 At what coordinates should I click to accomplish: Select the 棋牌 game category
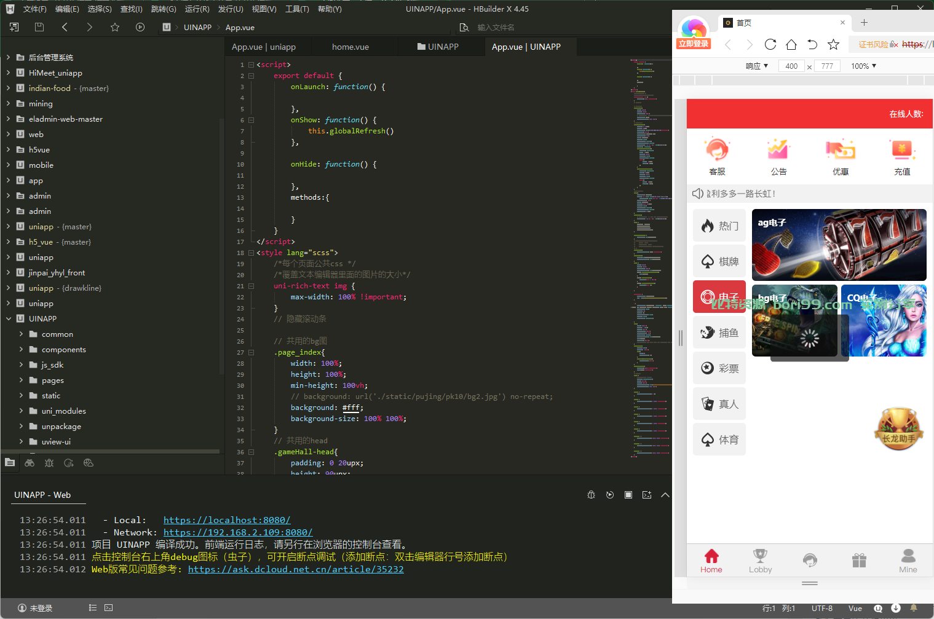coord(719,261)
